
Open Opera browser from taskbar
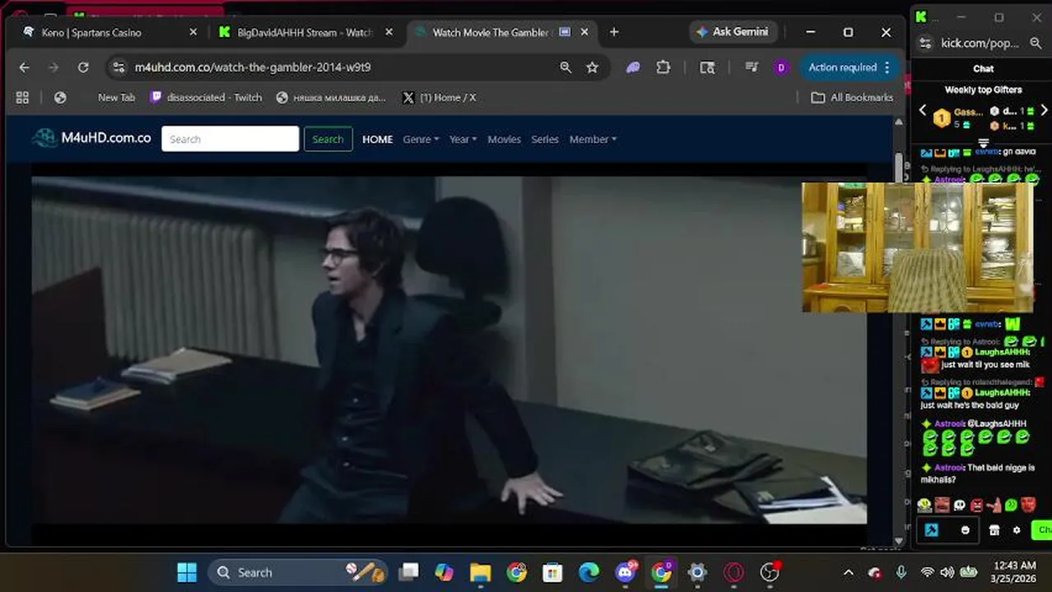(733, 572)
